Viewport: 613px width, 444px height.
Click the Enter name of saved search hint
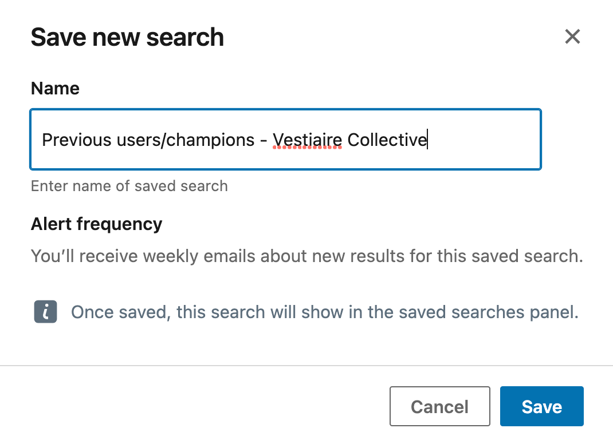(129, 186)
